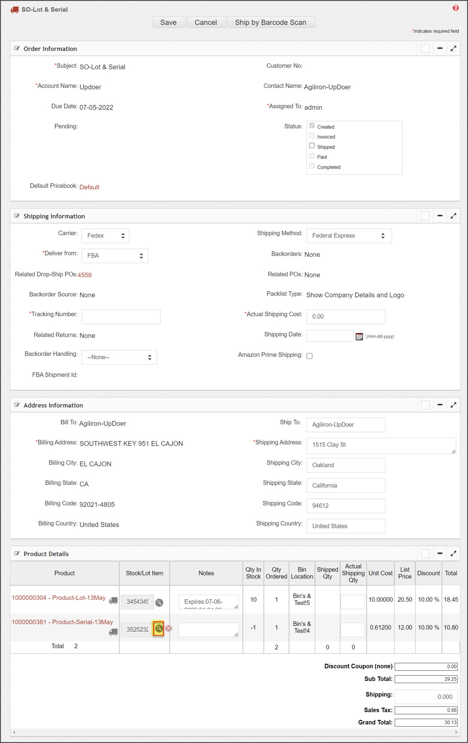Expand Shipping Information to full screen
The image size is (468, 743).
[x=453, y=216]
